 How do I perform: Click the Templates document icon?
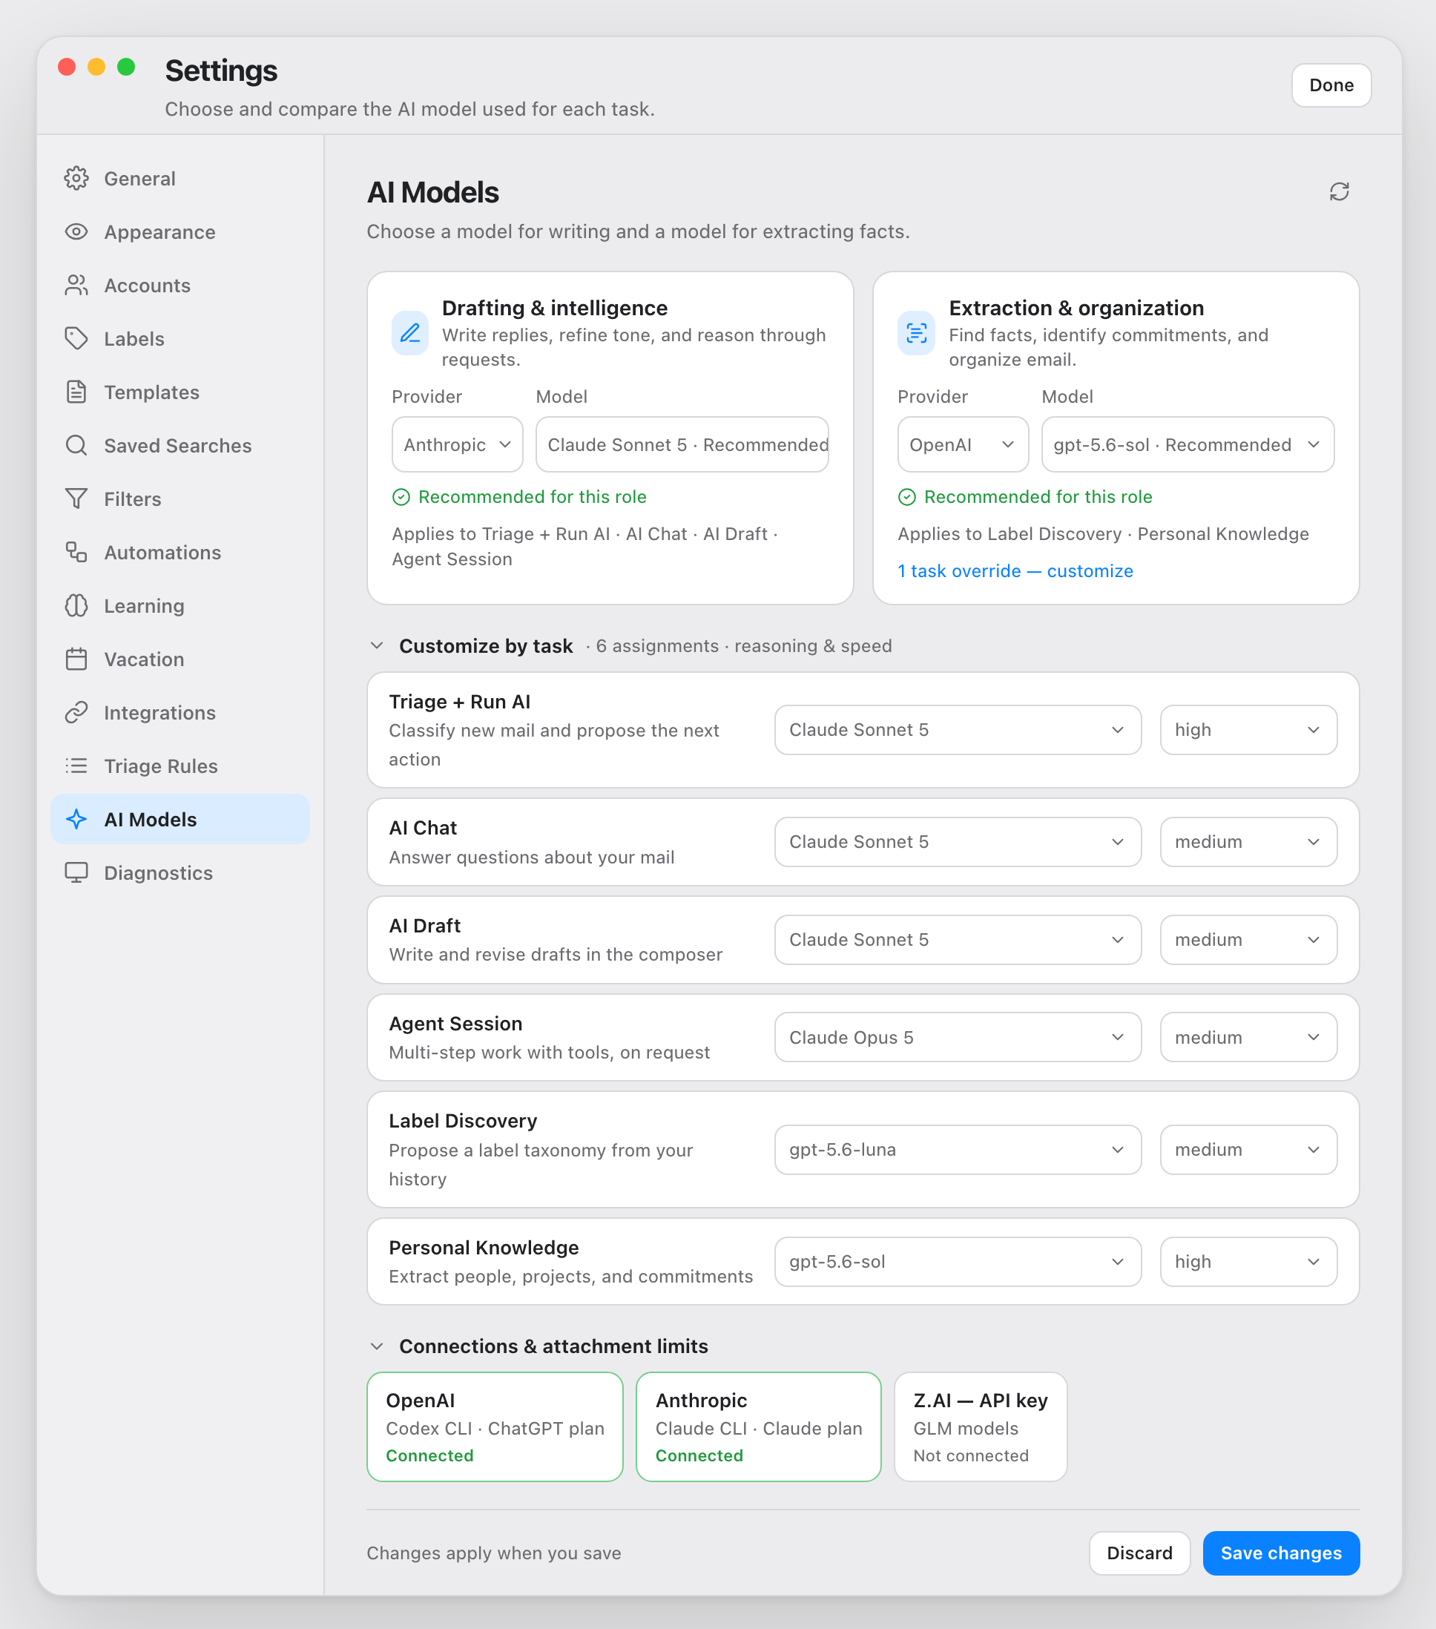point(76,392)
